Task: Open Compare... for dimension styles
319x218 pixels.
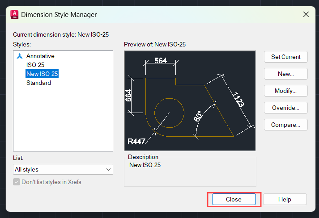Action: pos(285,125)
